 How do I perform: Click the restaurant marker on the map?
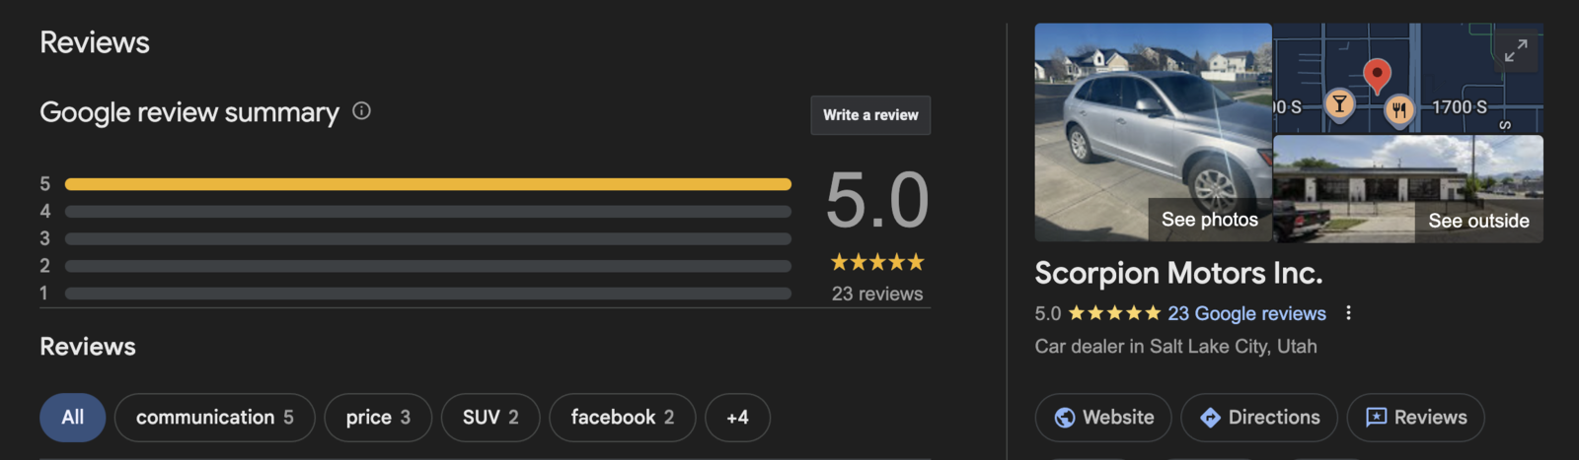click(1398, 109)
